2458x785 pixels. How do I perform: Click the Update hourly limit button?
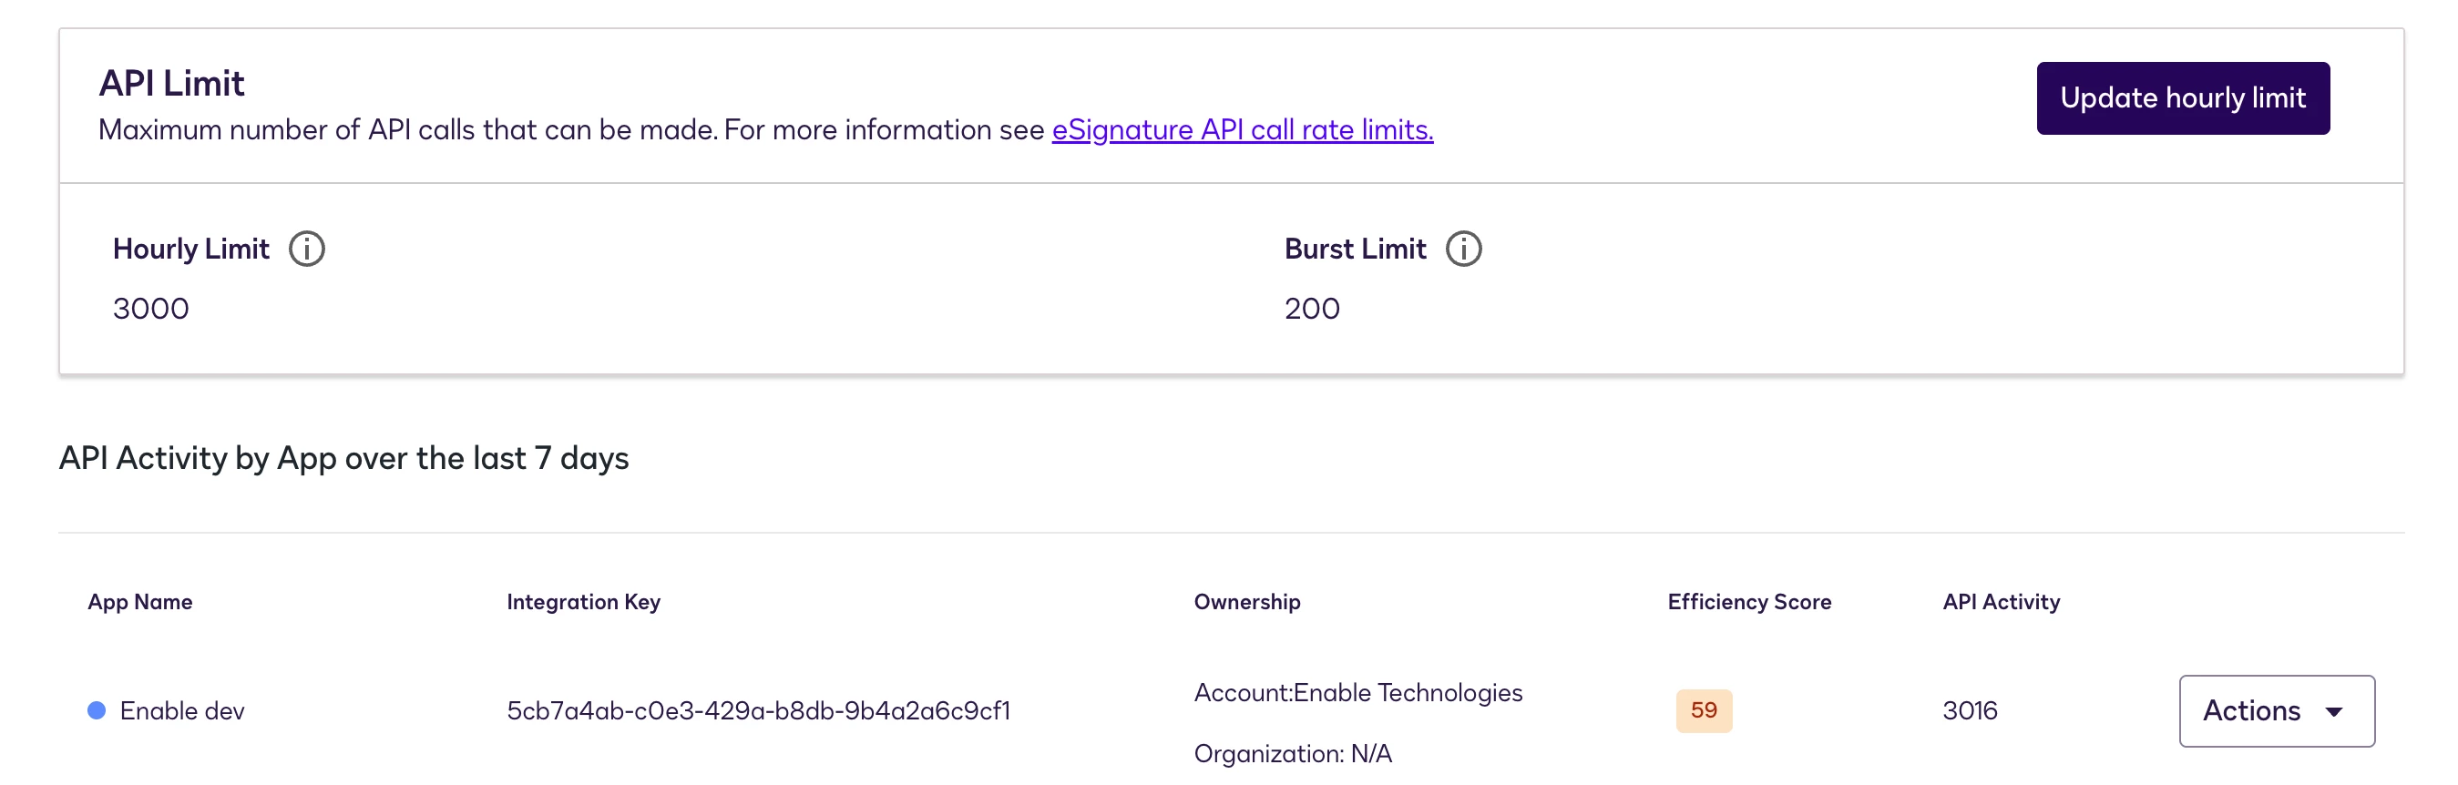[2182, 98]
